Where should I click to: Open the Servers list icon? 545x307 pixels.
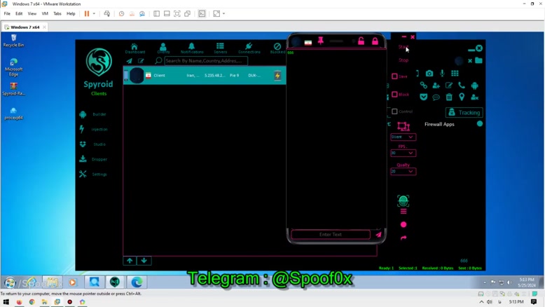[220, 46]
